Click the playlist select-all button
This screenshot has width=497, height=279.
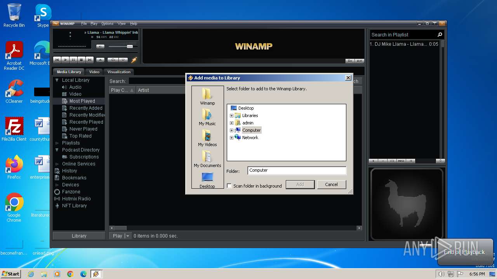pyautogui.click(x=392, y=161)
